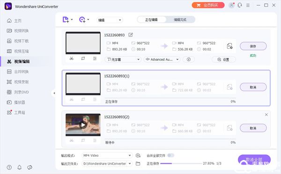Viewport: 281px width, 174px height.
Task: Open the 无字幕 subtitle dropdown
Action: (123, 59)
